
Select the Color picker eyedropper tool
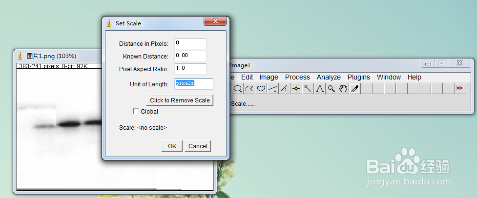[355, 88]
